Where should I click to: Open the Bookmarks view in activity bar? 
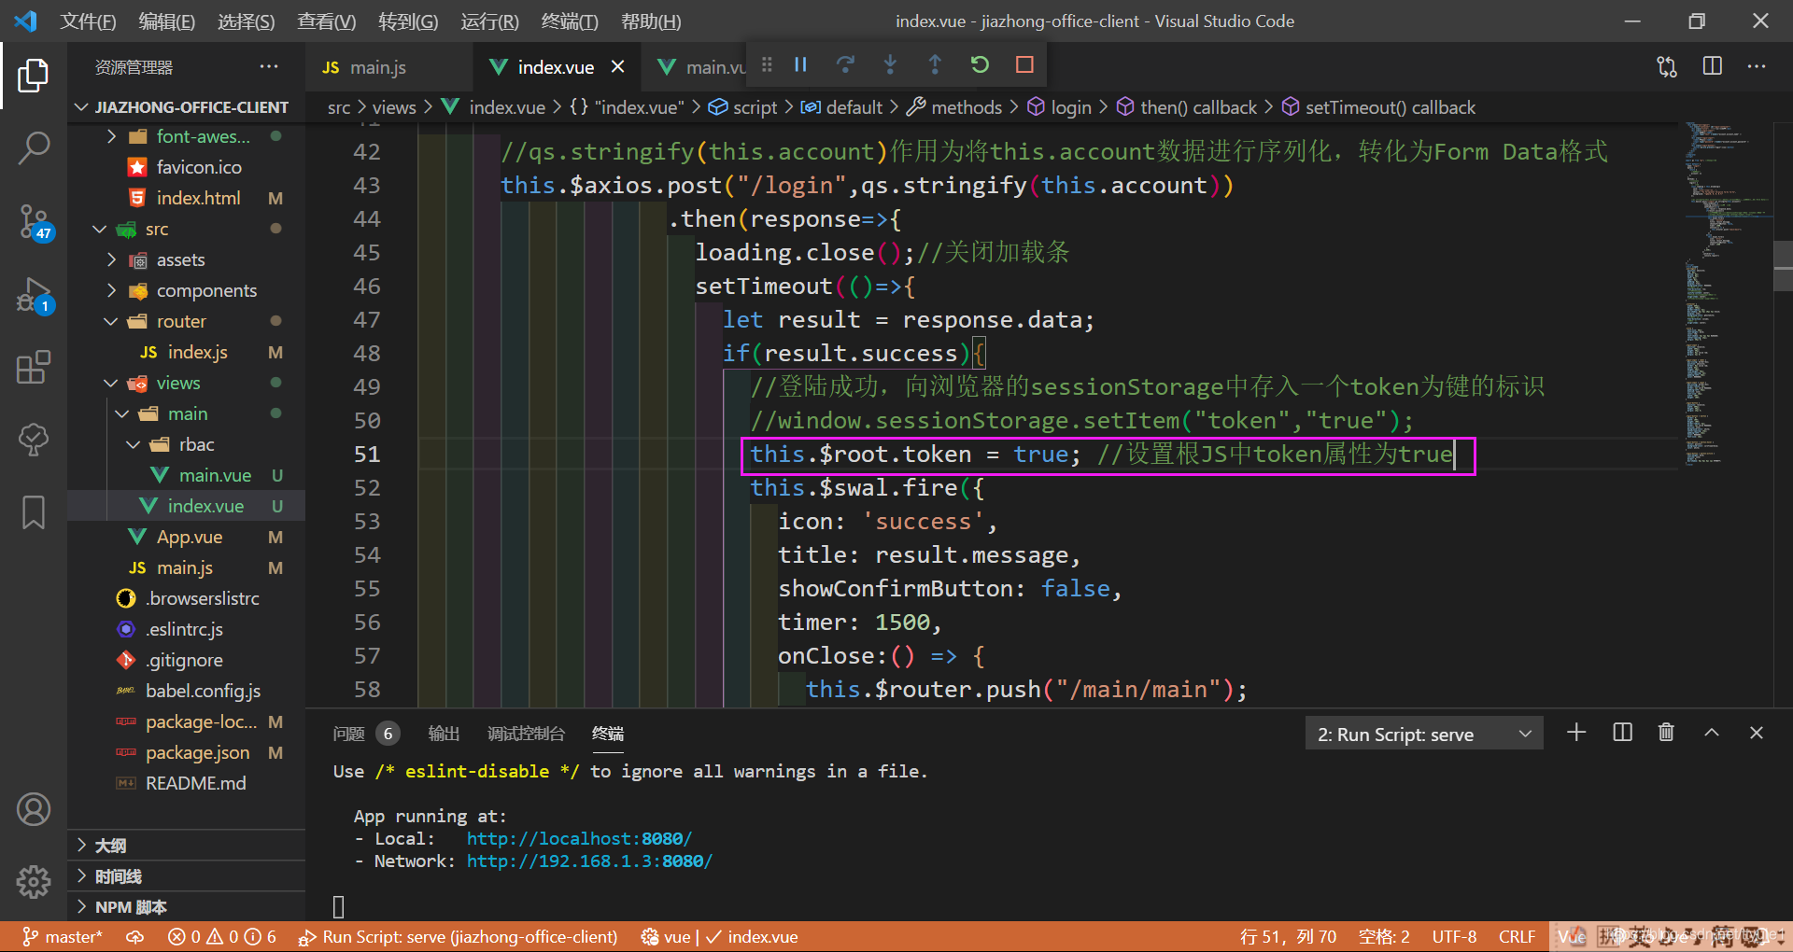click(x=34, y=511)
